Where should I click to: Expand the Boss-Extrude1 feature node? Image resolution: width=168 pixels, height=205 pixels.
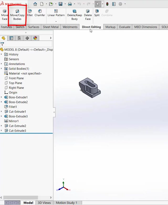point(2,97)
